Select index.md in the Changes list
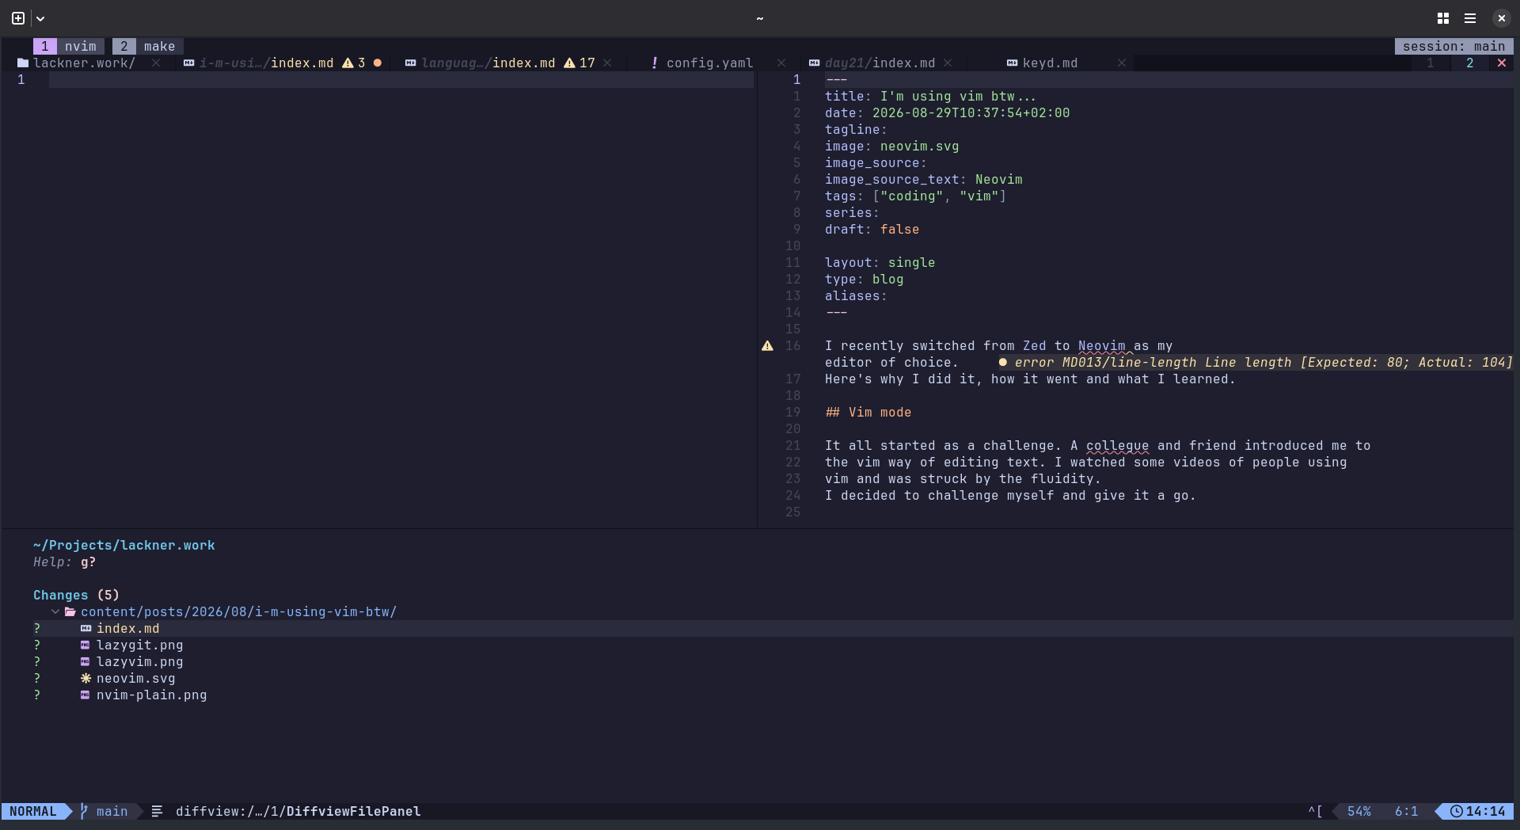Viewport: 1520px width, 830px height. pyautogui.click(x=128, y=628)
